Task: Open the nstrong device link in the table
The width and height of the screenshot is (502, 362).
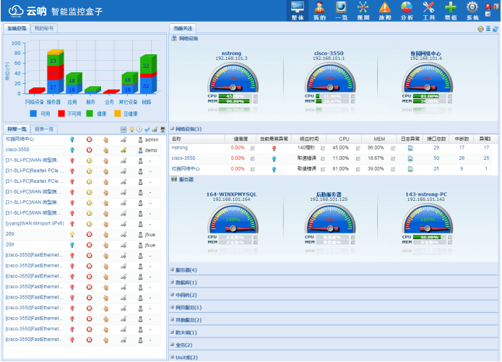Action: point(180,147)
